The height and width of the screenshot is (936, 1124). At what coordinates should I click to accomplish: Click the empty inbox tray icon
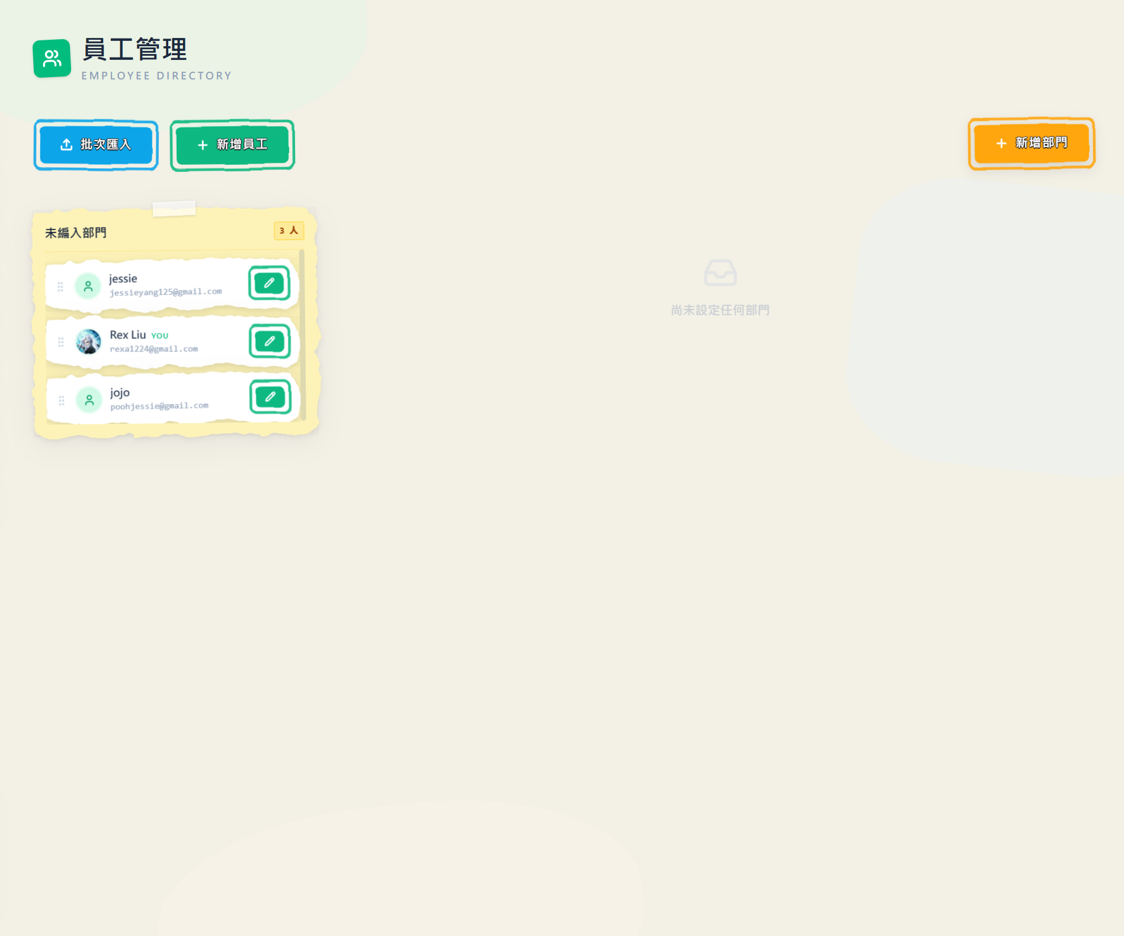tap(720, 273)
